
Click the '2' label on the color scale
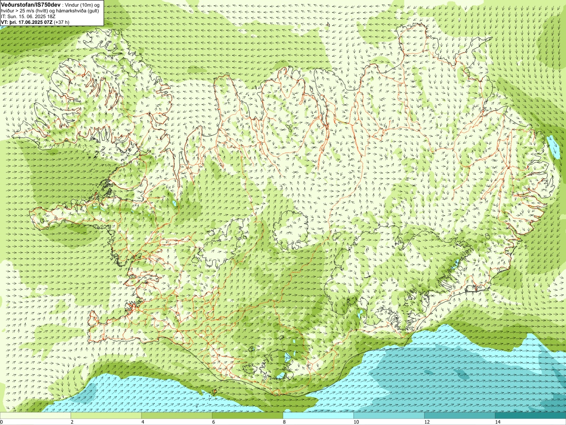click(x=72, y=422)
